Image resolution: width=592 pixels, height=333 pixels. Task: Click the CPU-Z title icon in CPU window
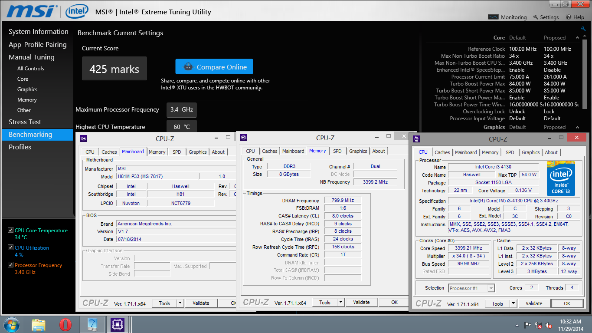point(416,139)
